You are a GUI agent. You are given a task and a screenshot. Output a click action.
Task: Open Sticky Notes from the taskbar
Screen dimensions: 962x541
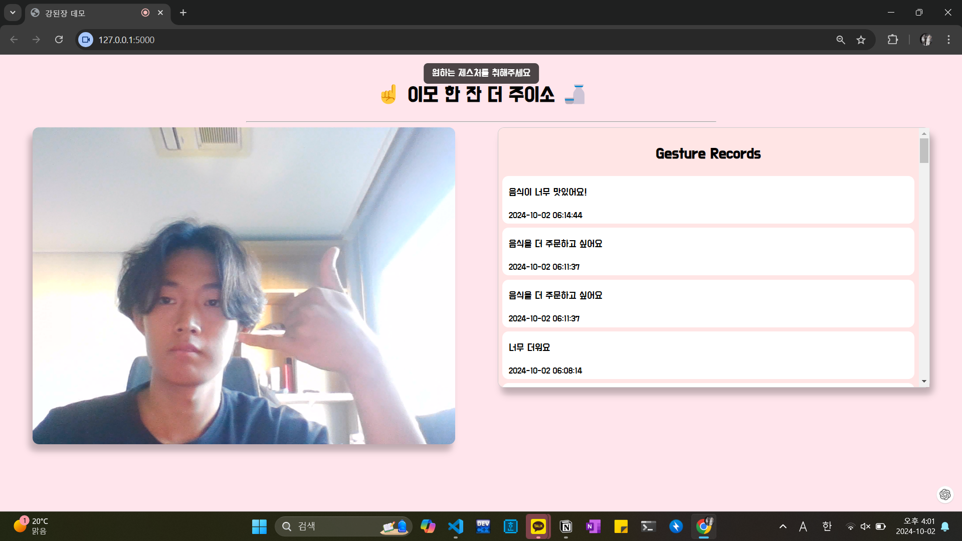coord(621,526)
